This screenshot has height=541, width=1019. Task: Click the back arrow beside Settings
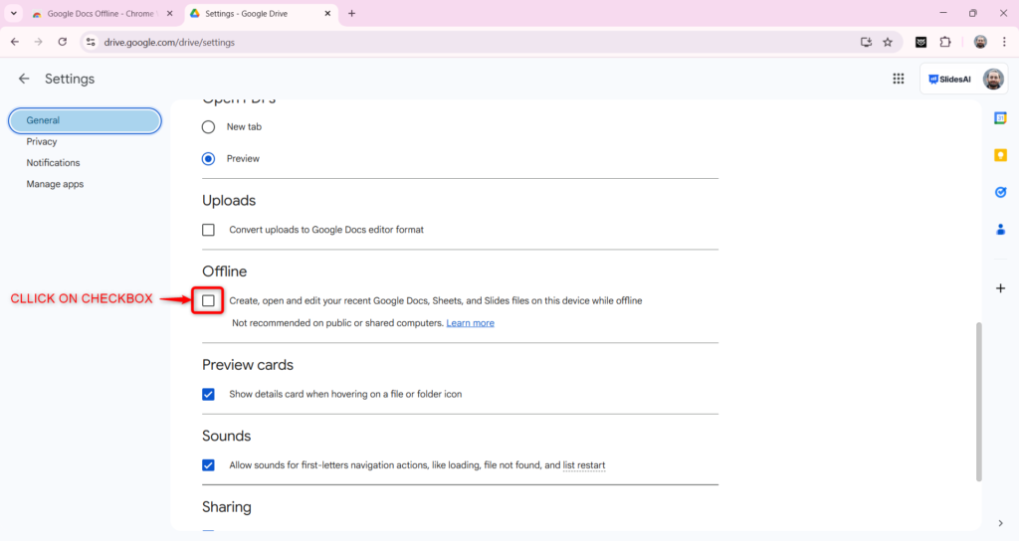(24, 79)
